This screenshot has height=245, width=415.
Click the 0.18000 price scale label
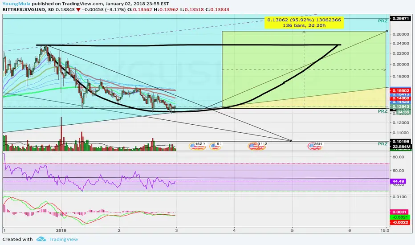tap(400, 76)
